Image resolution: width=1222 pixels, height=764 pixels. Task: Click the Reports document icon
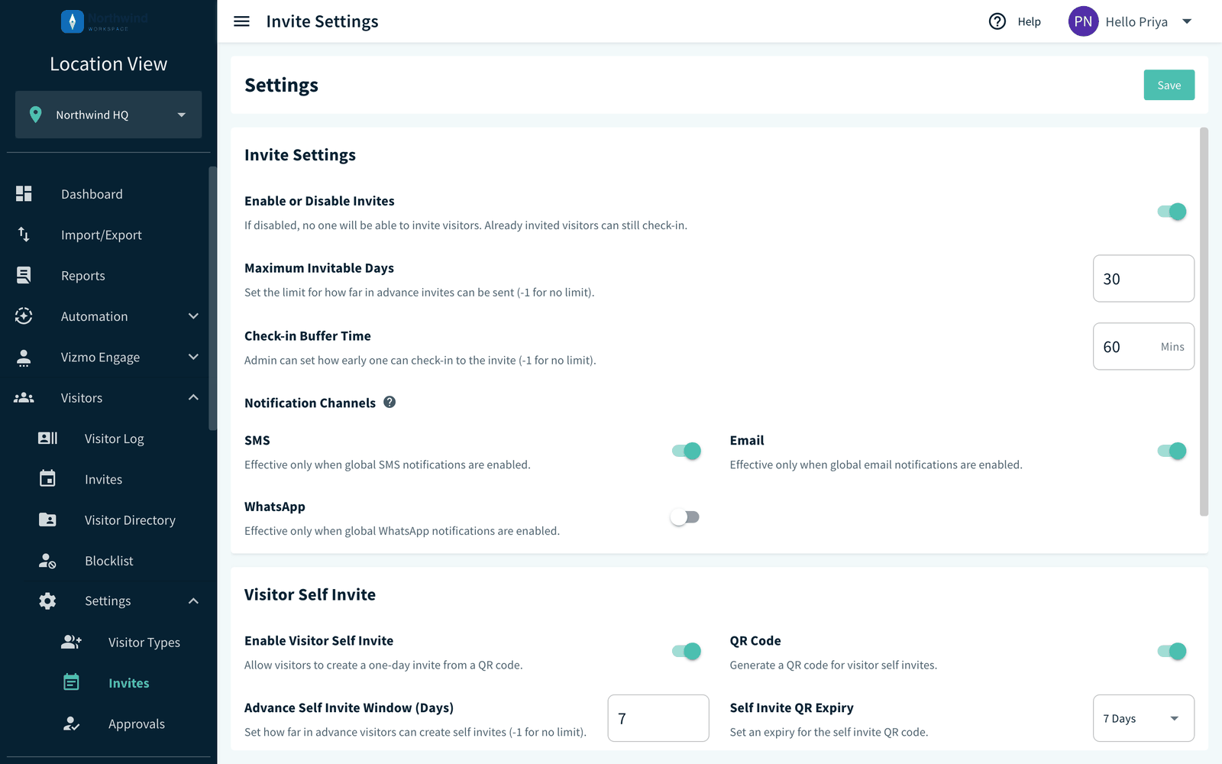pos(24,275)
